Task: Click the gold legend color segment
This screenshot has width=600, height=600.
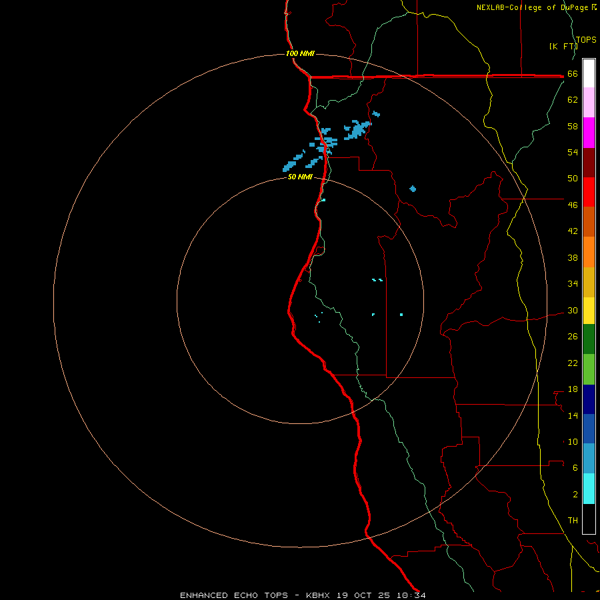Action: point(589,282)
